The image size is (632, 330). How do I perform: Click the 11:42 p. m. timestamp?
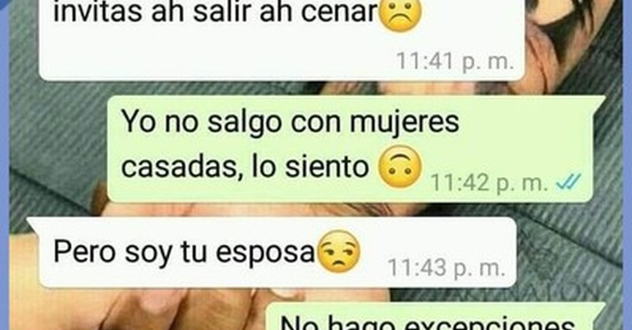click(489, 182)
